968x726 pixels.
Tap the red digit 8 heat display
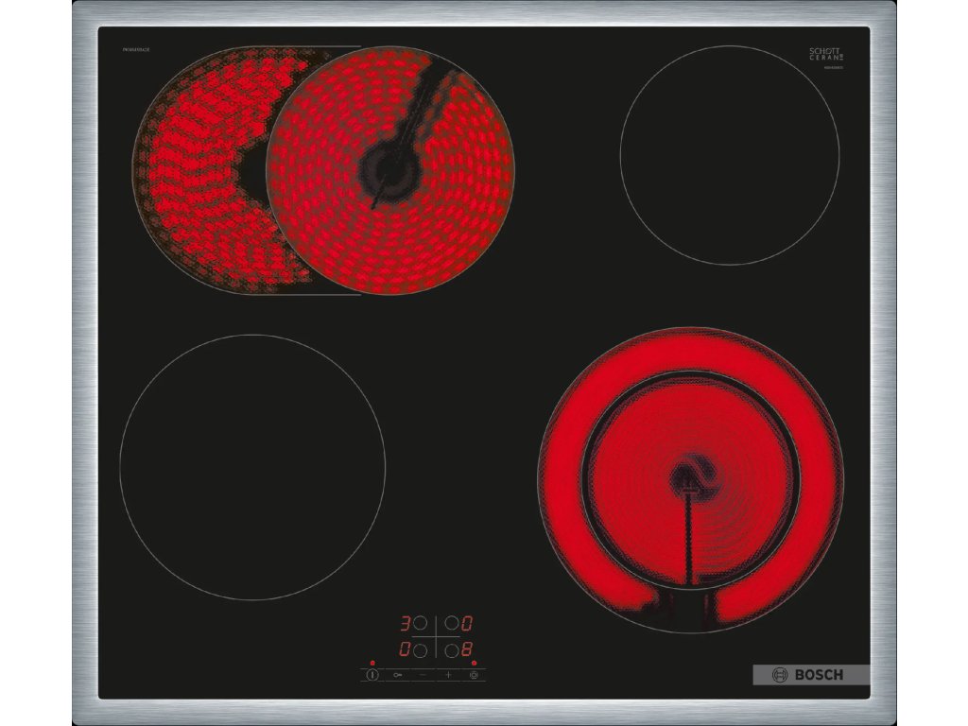[x=467, y=650]
